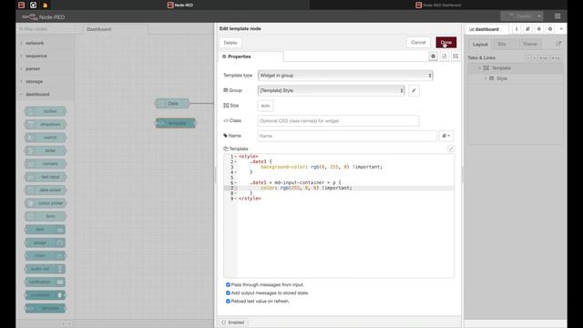Collapse the Template tab tree item
The height and width of the screenshot is (328, 583).
[479, 68]
